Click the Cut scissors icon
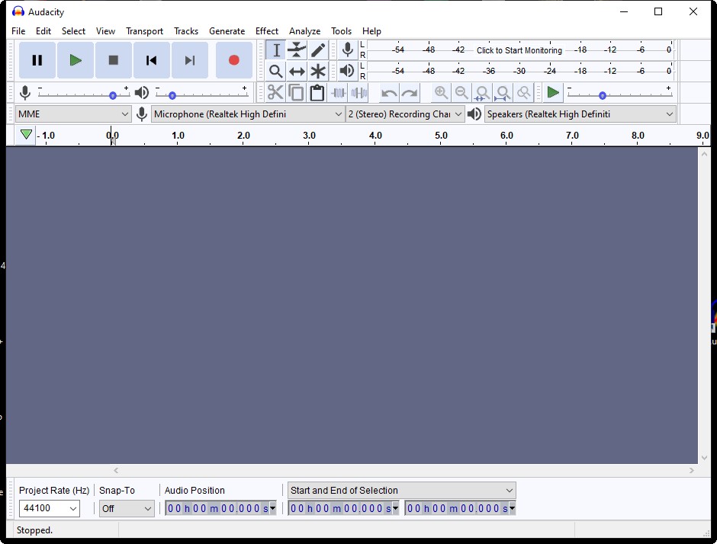717x544 pixels. click(x=275, y=93)
